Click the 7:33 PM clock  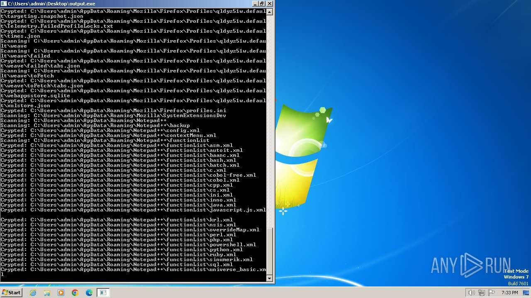[x=509, y=293]
